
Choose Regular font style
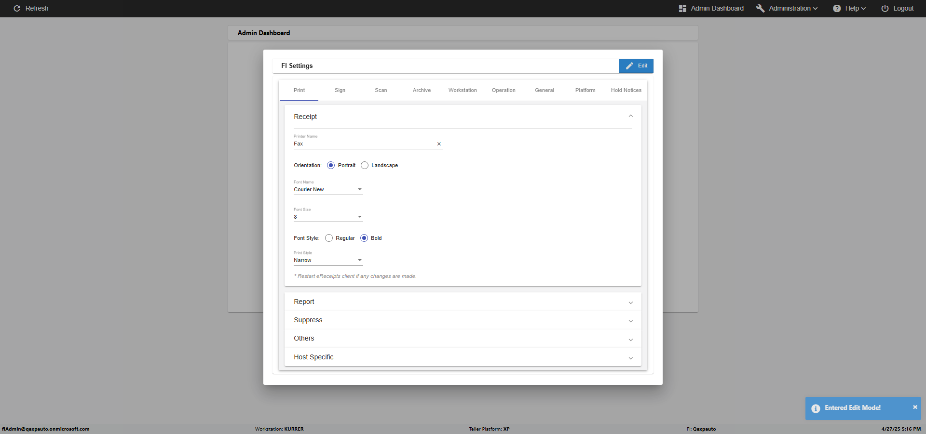click(x=329, y=238)
